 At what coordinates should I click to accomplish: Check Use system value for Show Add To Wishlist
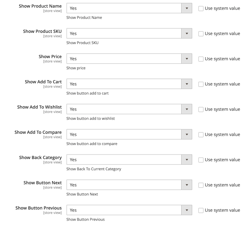[x=201, y=109]
